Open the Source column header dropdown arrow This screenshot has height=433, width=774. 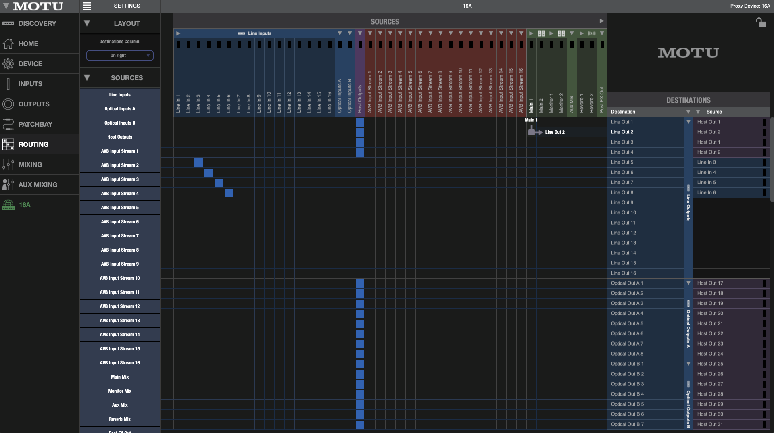[698, 112]
